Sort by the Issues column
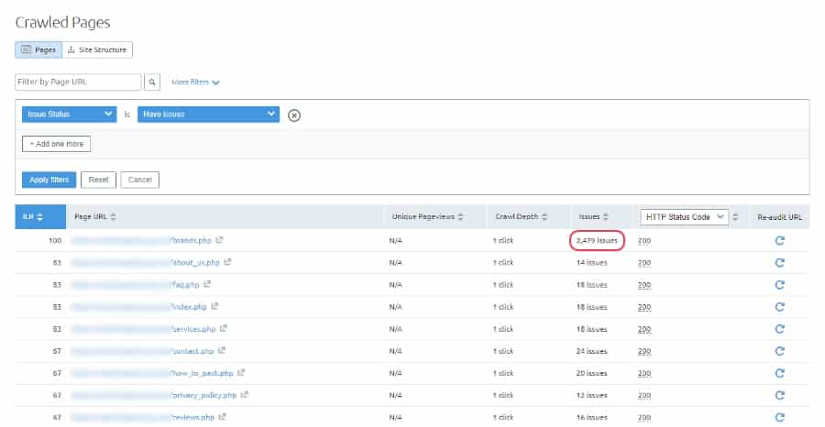825x427 pixels. click(593, 216)
